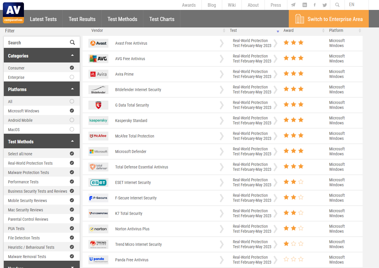Sort the table by Platform column
Screen dimensions: 379x268
360,30
